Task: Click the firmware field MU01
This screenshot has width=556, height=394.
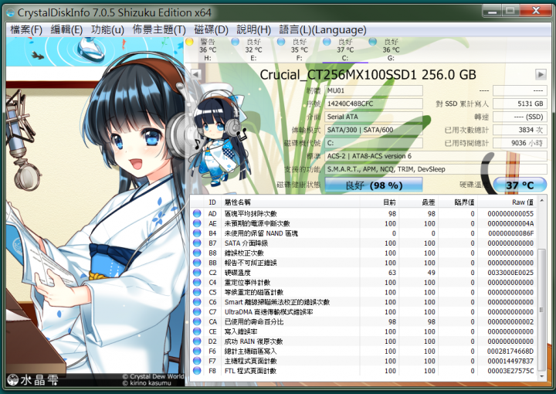Action: [x=374, y=91]
